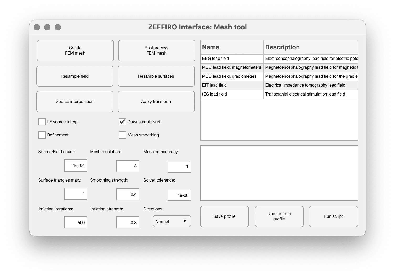
Task: Click the Smoothing strength input field
Action: 128,194
